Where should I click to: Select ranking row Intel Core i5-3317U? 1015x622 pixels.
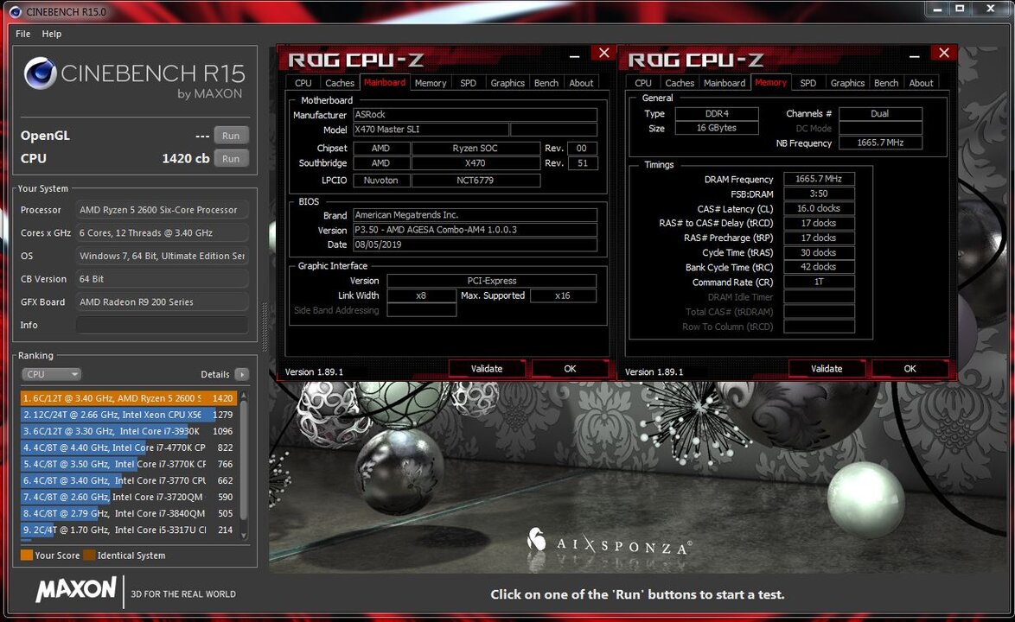tap(128, 530)
